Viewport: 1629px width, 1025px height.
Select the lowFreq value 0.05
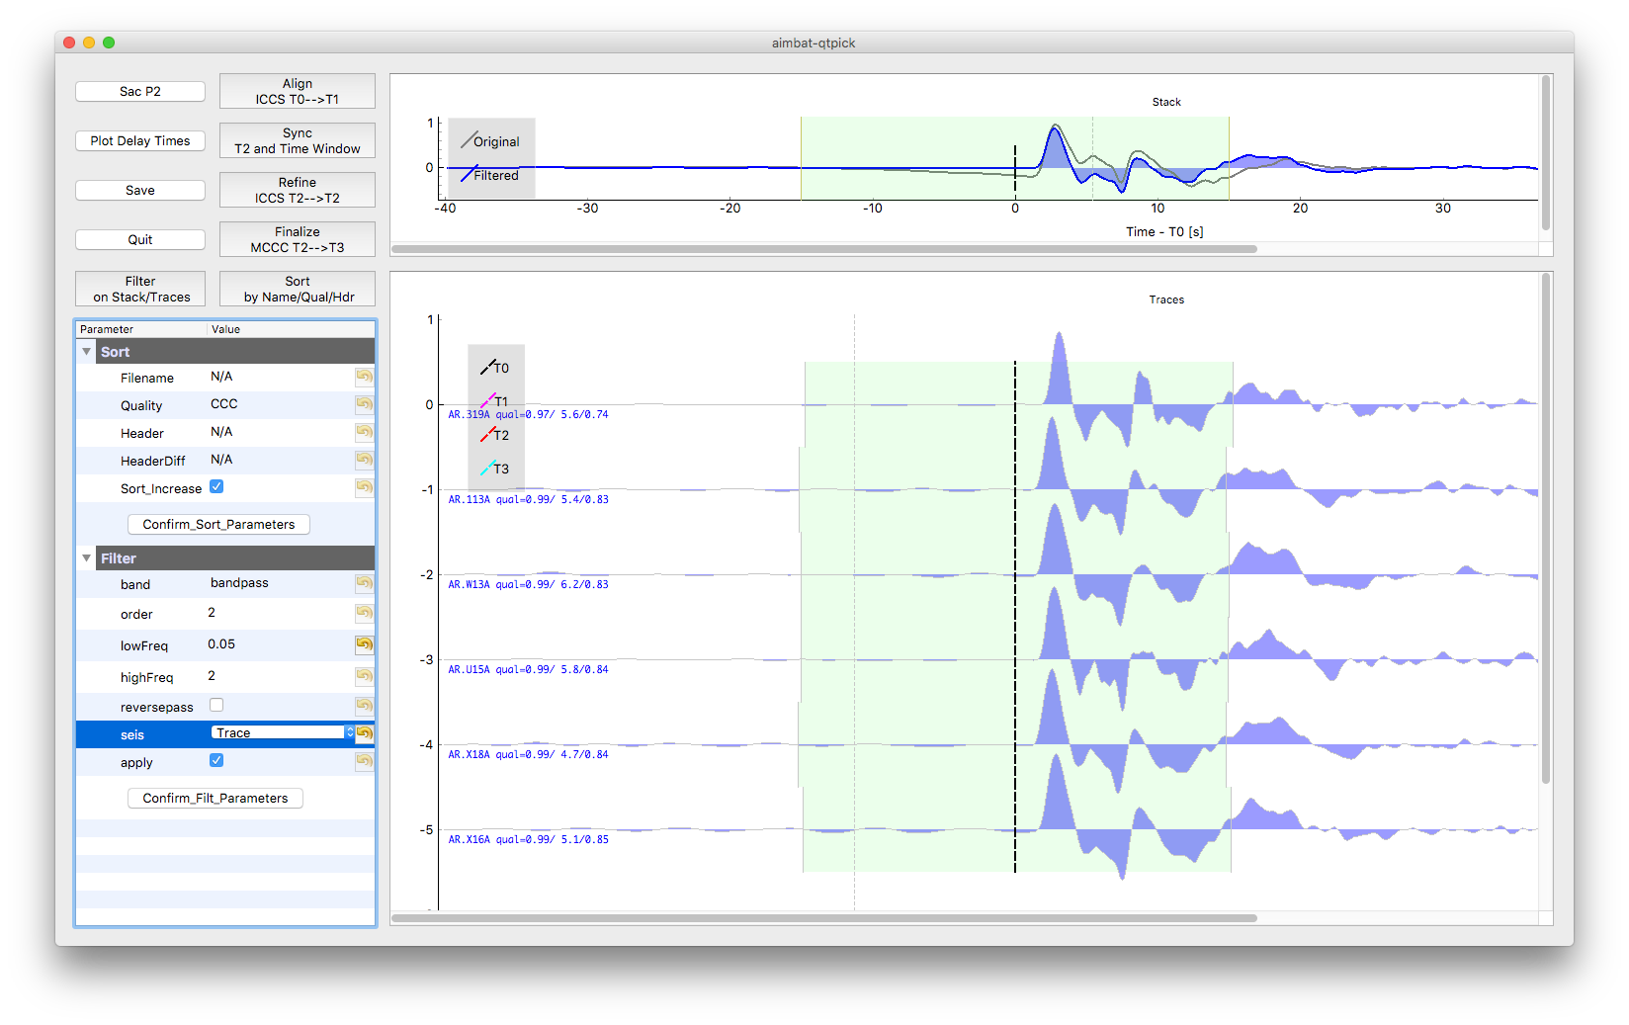[221, 643]
